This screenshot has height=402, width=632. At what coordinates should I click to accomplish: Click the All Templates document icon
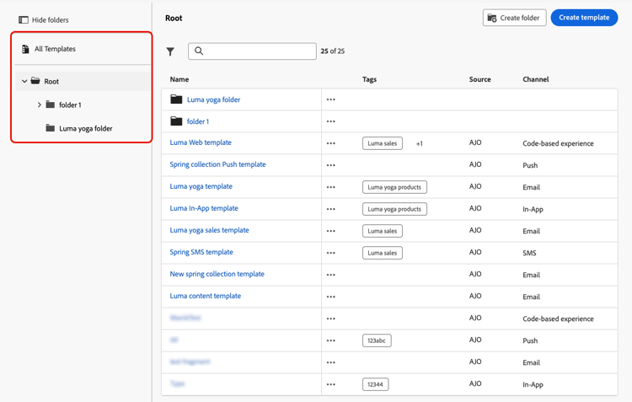pyautogui.click(x=25, y=49)
